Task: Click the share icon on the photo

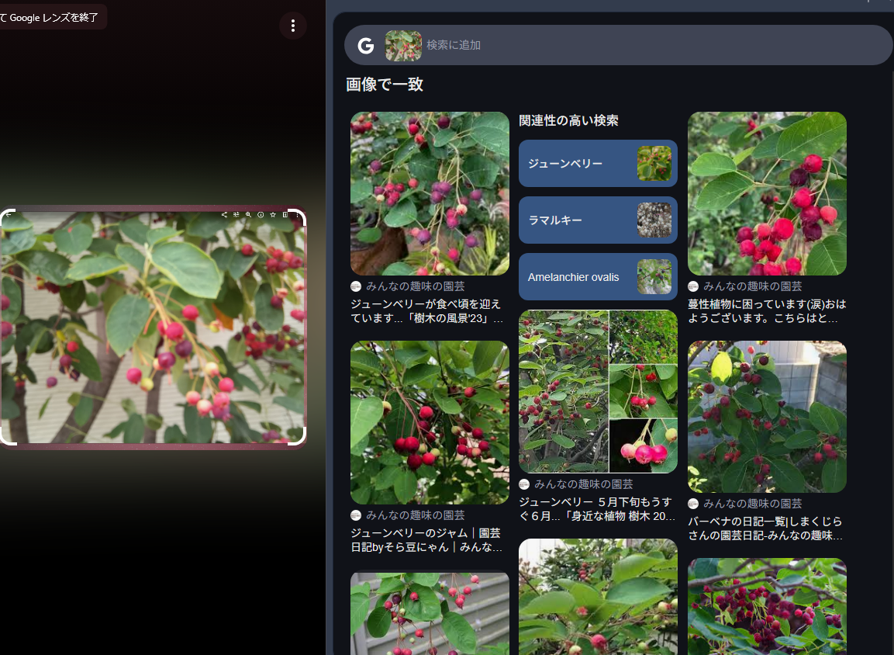Action: pyautogui.click(x=224, y=215)
